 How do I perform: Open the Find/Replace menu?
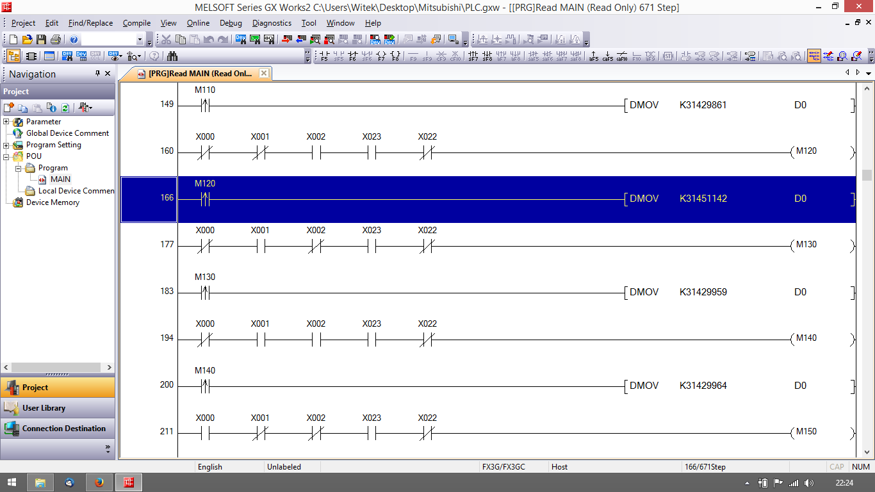[90, 22]
